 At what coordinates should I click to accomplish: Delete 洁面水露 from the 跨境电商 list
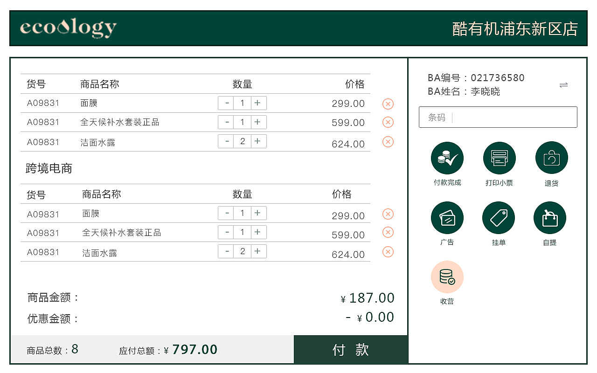point(388,252)
